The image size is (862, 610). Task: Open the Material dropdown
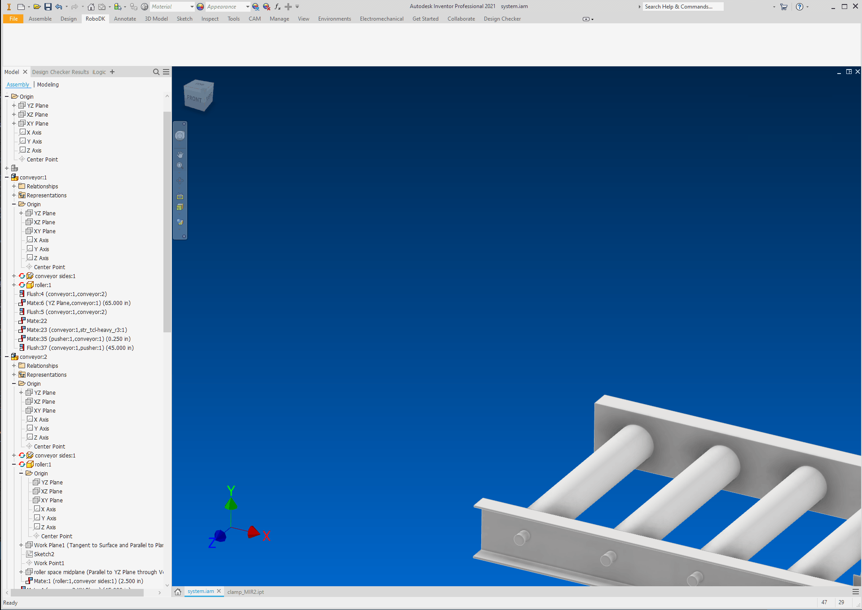[192, 7]
